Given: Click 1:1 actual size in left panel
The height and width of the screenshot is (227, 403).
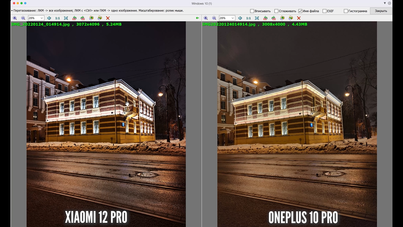Looking at the screenshot, I should tap(57, 18).
